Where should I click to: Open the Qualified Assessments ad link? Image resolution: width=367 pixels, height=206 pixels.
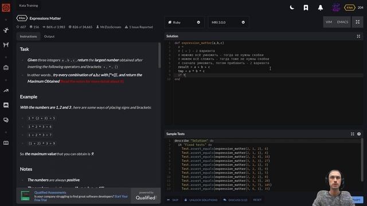[x=50, y=192]
